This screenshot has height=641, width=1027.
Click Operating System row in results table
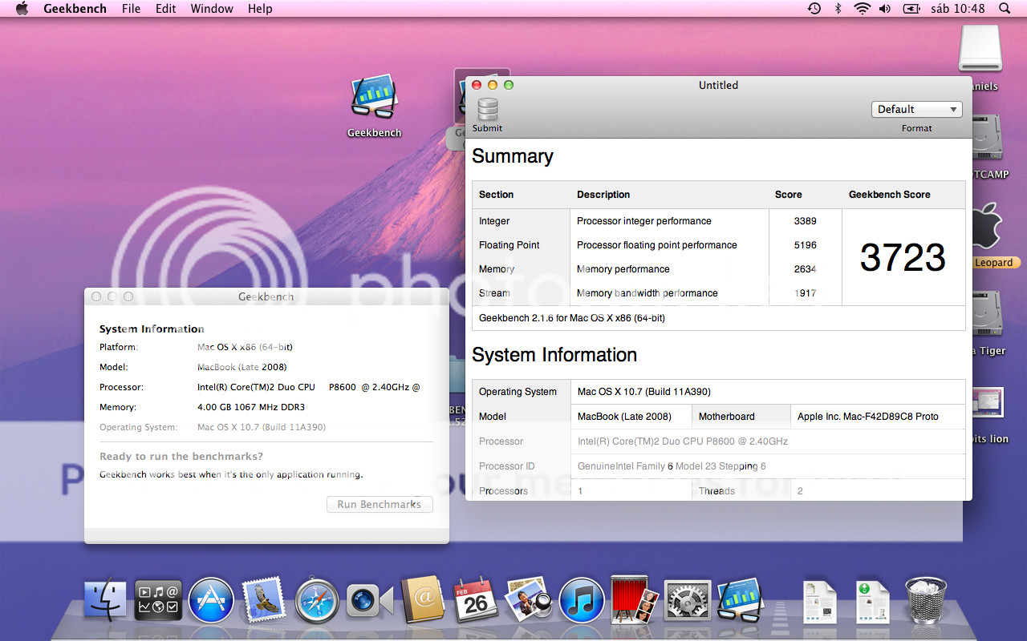click(x=718, y=392)
